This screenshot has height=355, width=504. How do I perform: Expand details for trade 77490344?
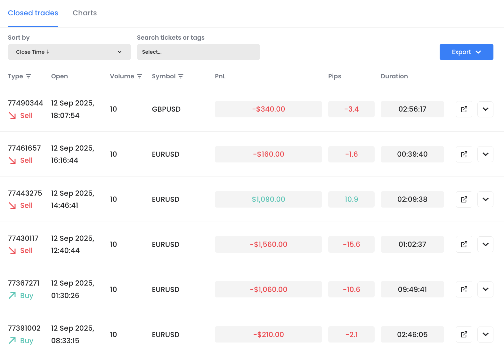tap(485, 109)
